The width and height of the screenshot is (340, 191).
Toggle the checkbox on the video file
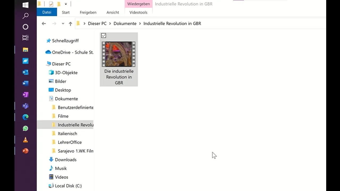pos(104,36)
